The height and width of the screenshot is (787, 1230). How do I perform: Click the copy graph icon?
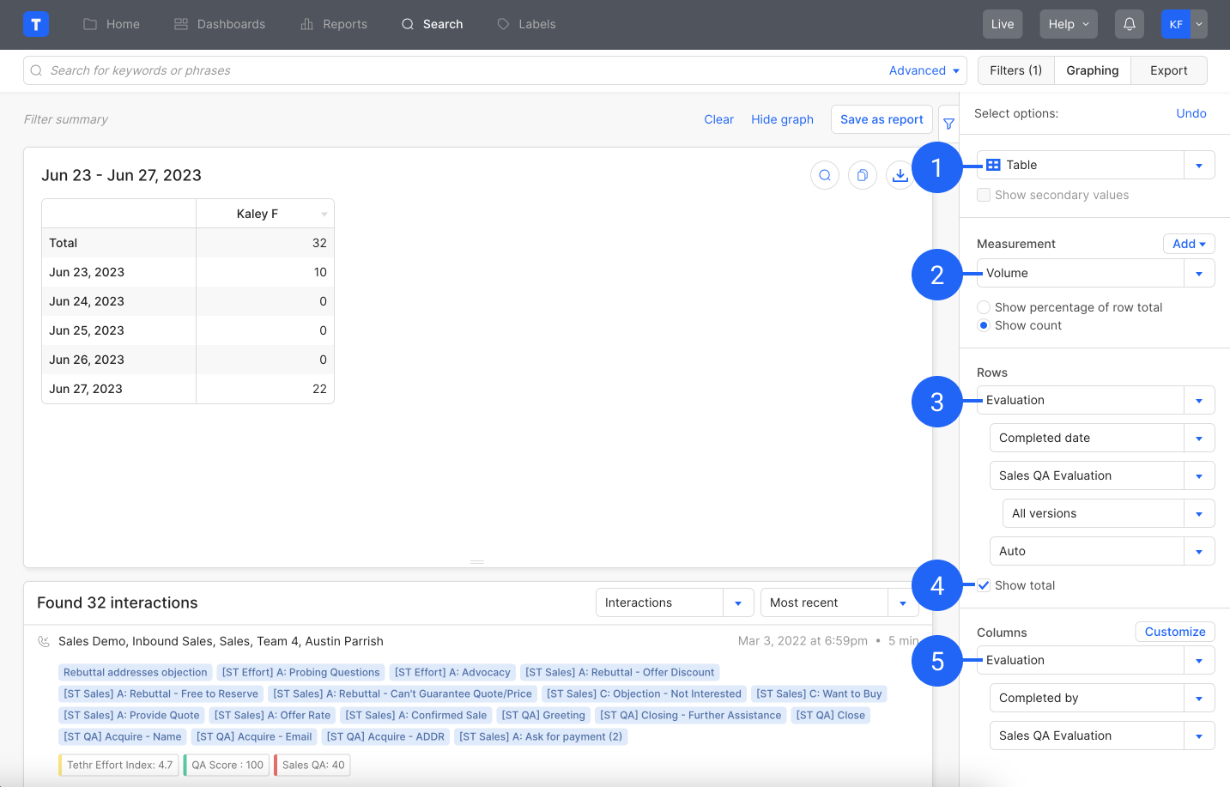[x=862, y=175]
